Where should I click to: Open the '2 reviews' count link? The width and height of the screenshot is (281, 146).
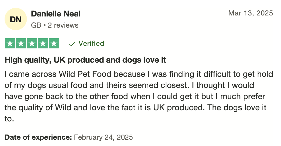[63, 25]
